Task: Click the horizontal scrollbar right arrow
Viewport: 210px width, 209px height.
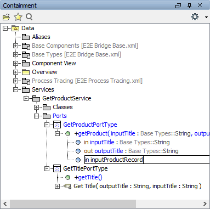Action: pos(205,204)
